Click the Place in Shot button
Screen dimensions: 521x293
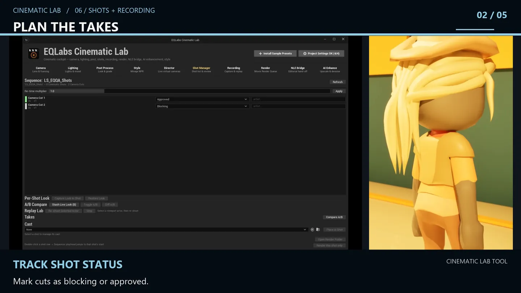coord(335,230)
